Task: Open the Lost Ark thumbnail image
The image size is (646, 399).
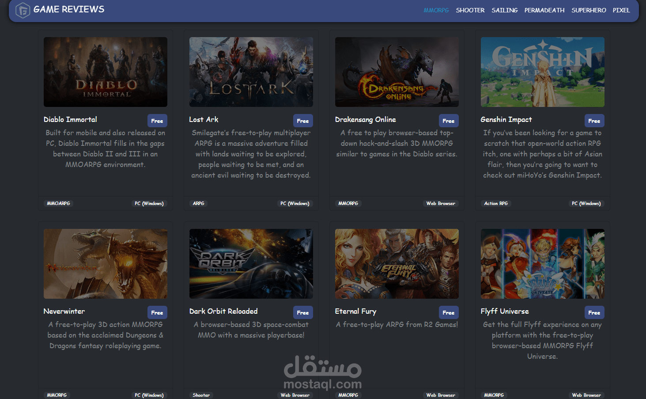Action: [251, 72]
